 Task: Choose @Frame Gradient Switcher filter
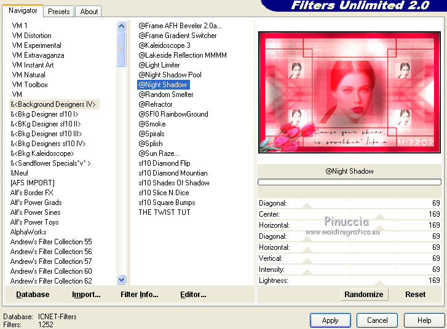(178, 36)
